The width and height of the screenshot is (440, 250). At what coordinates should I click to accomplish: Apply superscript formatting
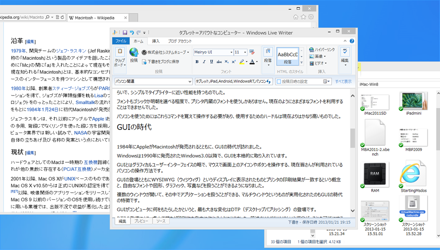coord(233,62)
